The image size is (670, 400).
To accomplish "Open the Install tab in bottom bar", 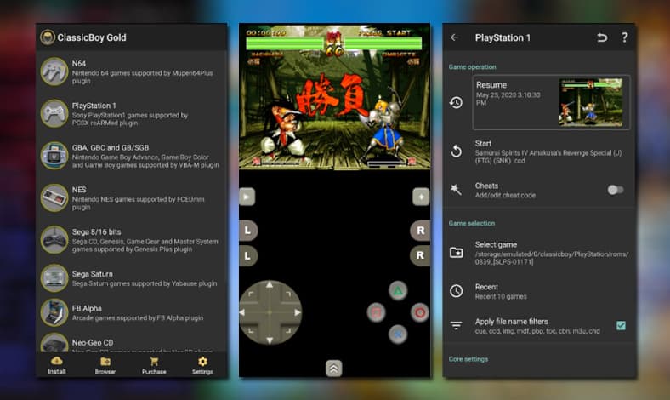I will 57,365.
